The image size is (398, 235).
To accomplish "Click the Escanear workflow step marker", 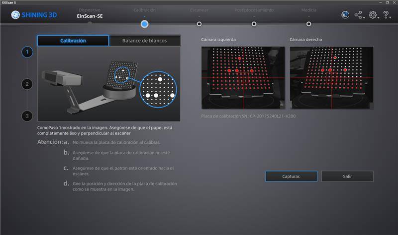I will pos(199,24).
